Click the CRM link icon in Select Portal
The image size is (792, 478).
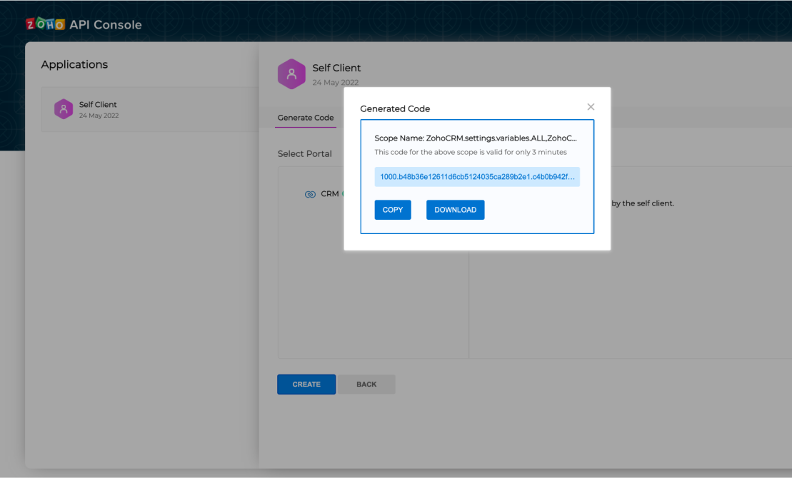(310, 194)
